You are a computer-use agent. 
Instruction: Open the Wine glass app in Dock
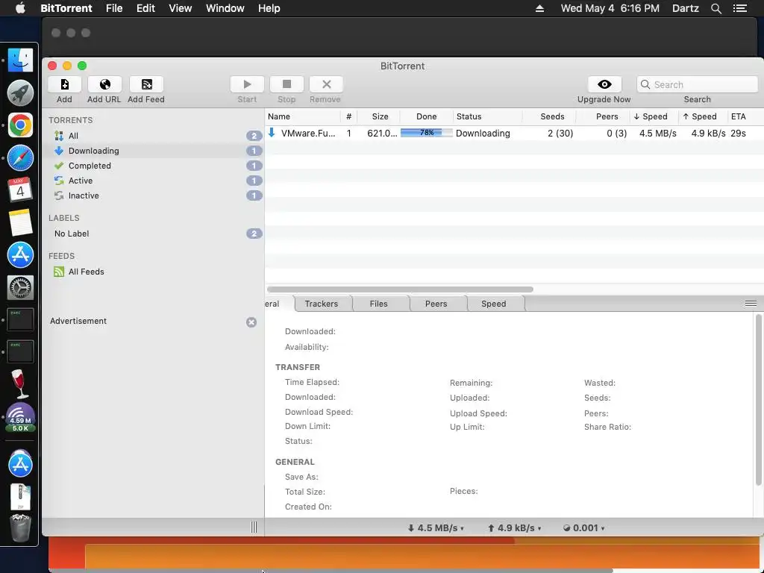click(x=20, y=384)
